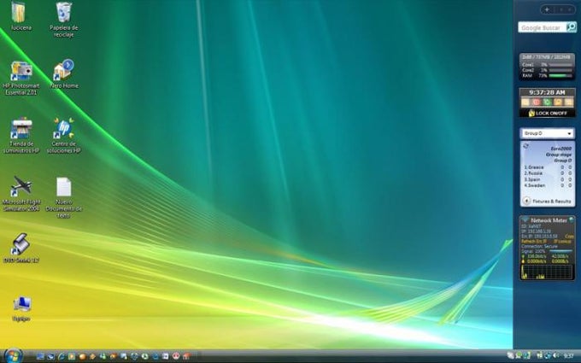
Task: Click the Show Desktop quick launch icon
Action: (40, 357)
